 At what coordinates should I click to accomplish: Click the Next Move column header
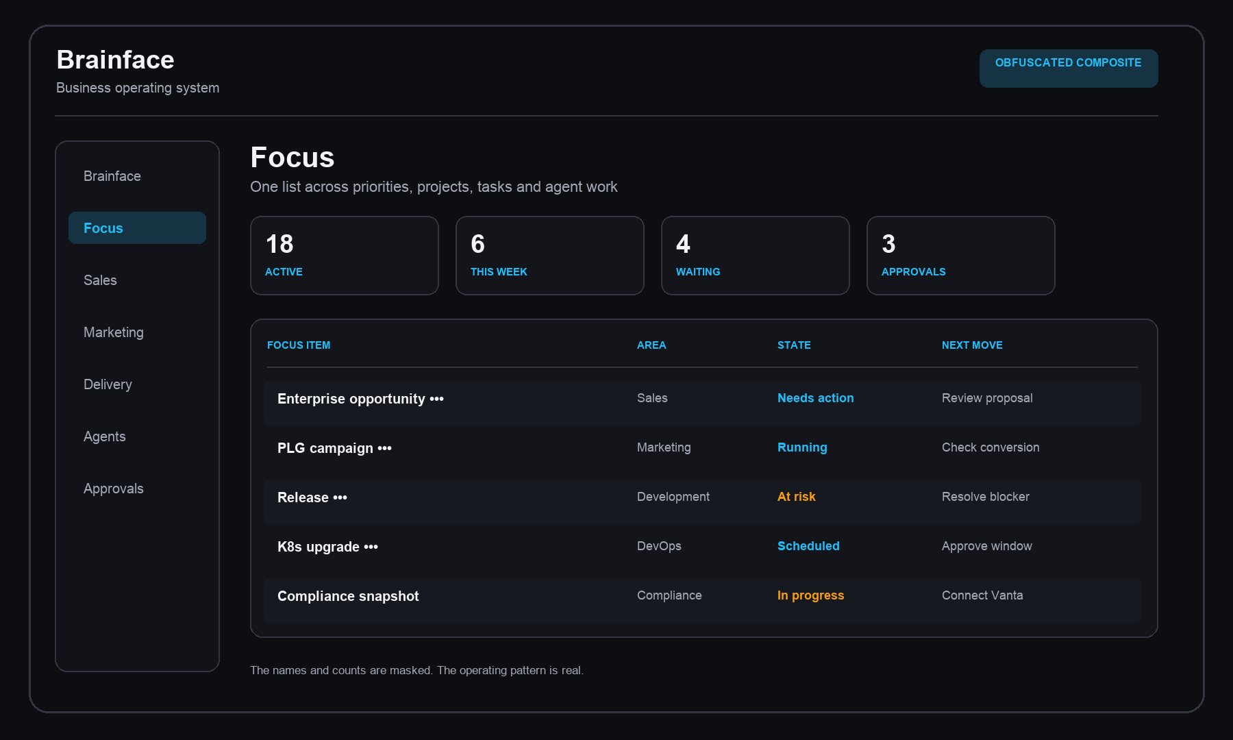(972, 345)
